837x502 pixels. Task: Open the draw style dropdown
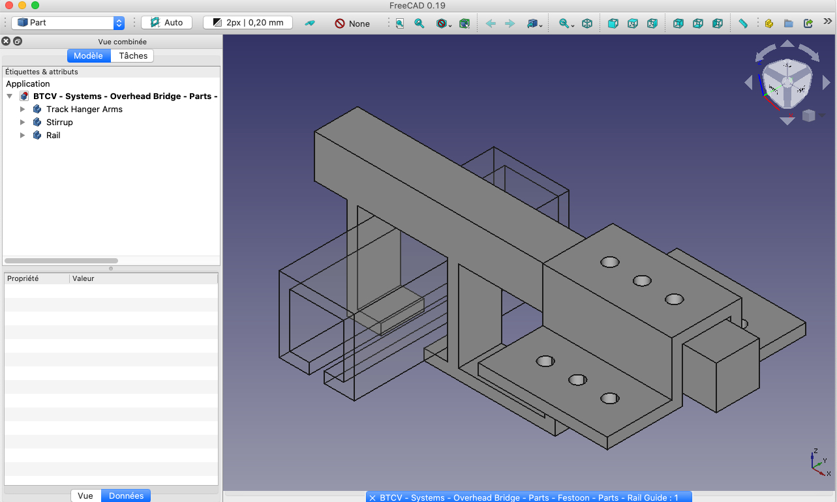444,23
